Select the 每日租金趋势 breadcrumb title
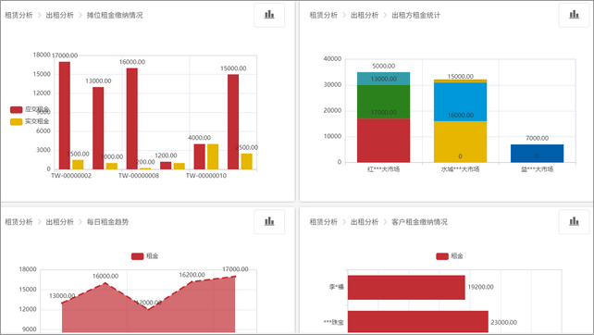Screen dimensions: 594x335 coord(107,222)
